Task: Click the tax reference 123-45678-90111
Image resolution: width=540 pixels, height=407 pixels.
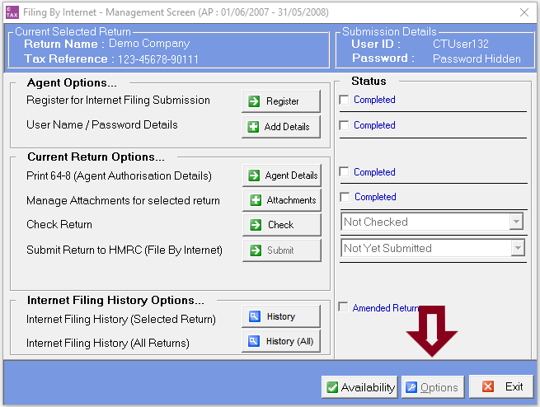Action: (158, 59)
